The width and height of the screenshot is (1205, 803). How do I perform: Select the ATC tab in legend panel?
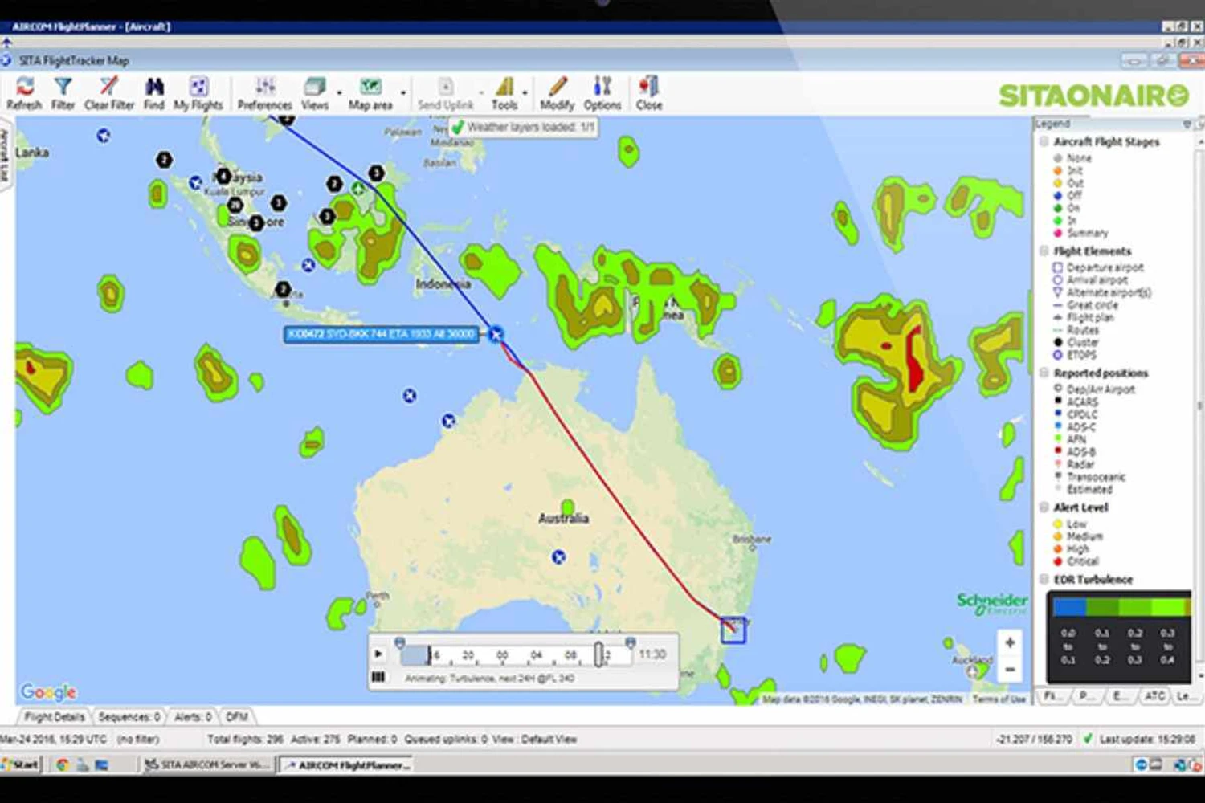click(x=1154, y=696)
